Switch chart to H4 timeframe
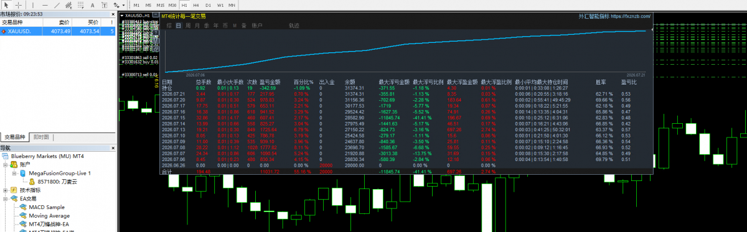Screen dimensions: 747x232 coord(196,5)
